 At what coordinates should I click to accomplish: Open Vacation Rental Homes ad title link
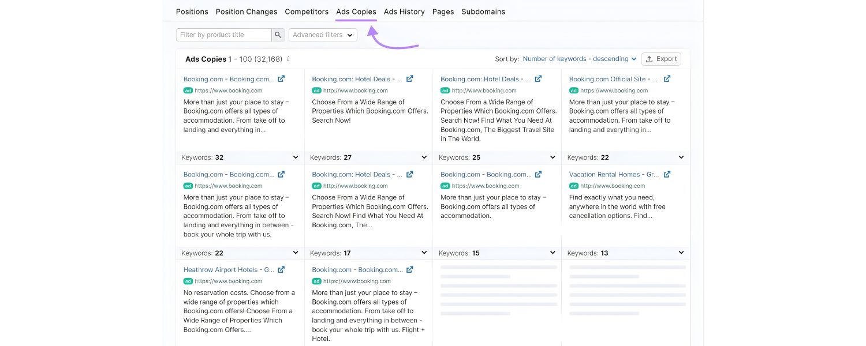point(614,175)
